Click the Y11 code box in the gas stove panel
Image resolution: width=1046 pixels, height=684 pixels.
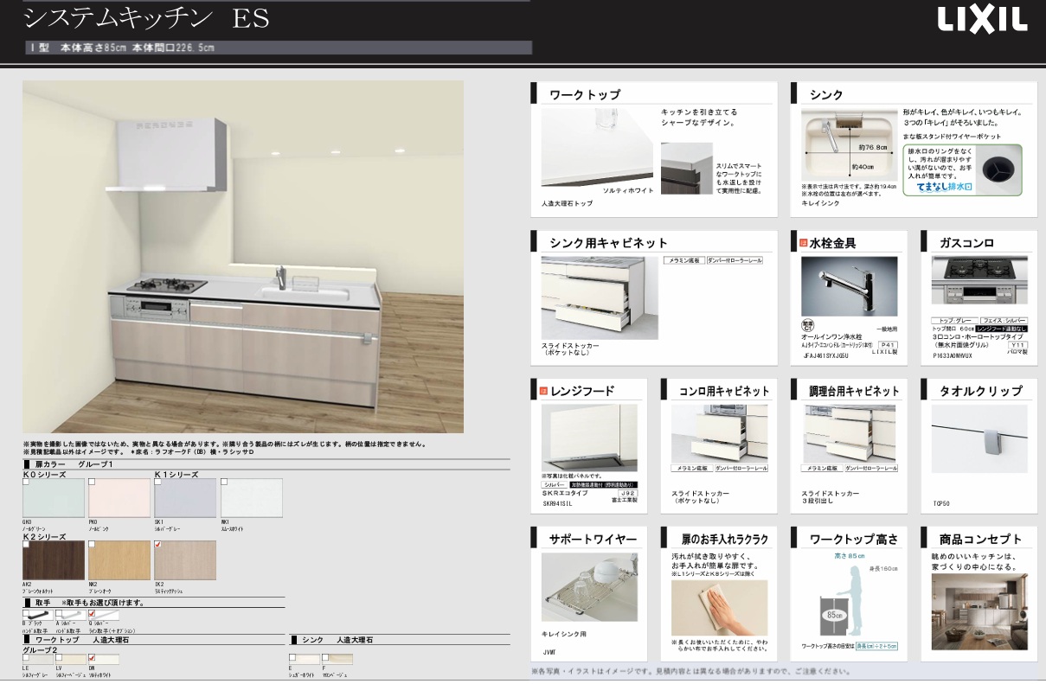tap(1017, 344)
